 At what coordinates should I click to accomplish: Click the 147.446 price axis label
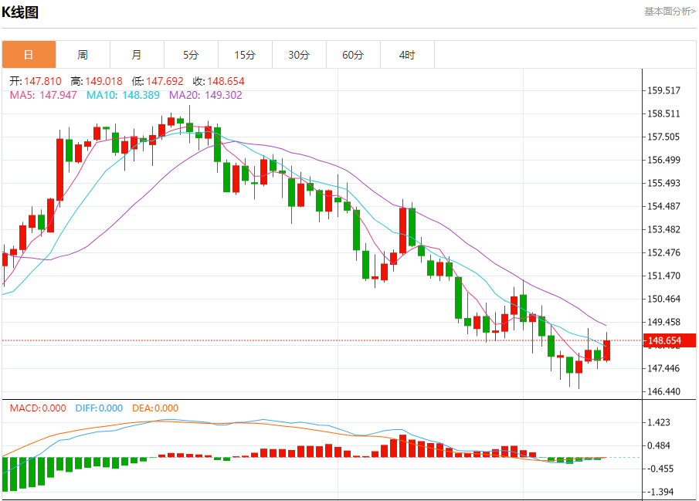pos(663,368)
